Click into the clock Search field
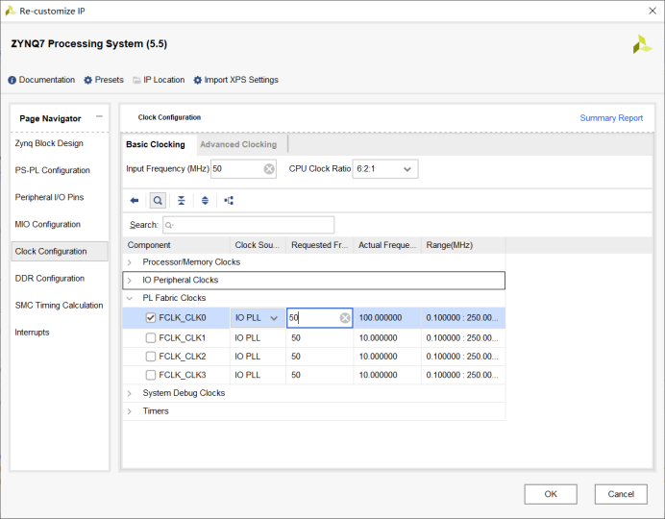The width and height of the screenshot is (665, 519). pyautogui.click(x=249, y=225)
